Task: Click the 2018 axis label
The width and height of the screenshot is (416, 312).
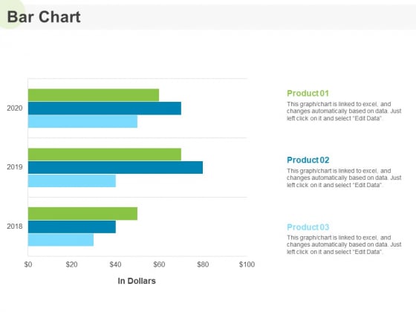Action: [x=15, y=227]
